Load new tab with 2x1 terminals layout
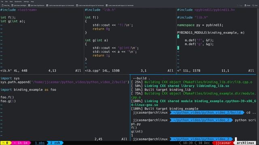 90,5
